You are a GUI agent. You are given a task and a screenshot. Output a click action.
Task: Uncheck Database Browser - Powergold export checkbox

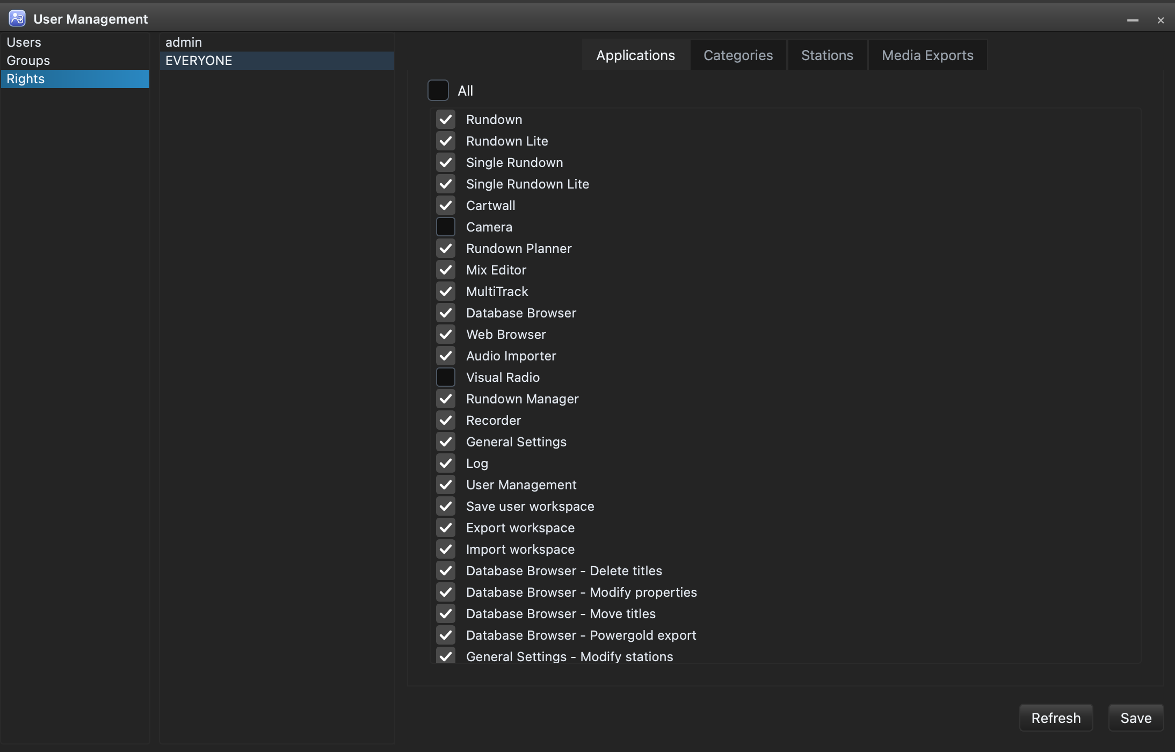pyautogui.click(x=446, y=635)
